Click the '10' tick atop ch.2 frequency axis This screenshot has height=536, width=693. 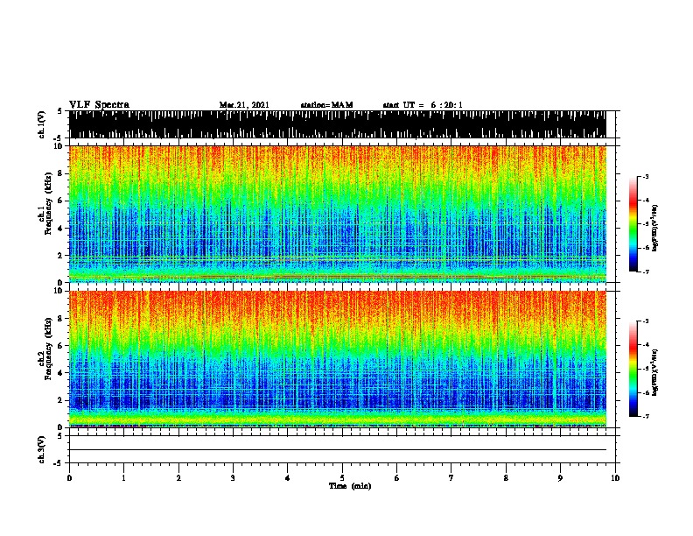tap(60, 291)
